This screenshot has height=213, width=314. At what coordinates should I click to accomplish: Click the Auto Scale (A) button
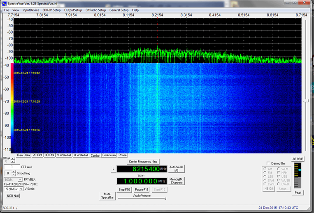177,169
